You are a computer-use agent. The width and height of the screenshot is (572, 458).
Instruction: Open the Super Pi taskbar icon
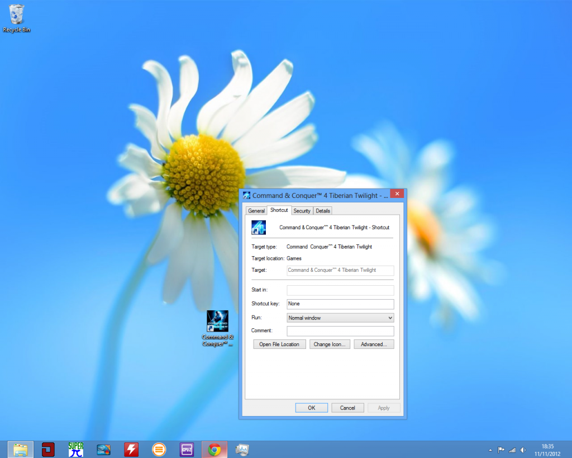[76, 450]
